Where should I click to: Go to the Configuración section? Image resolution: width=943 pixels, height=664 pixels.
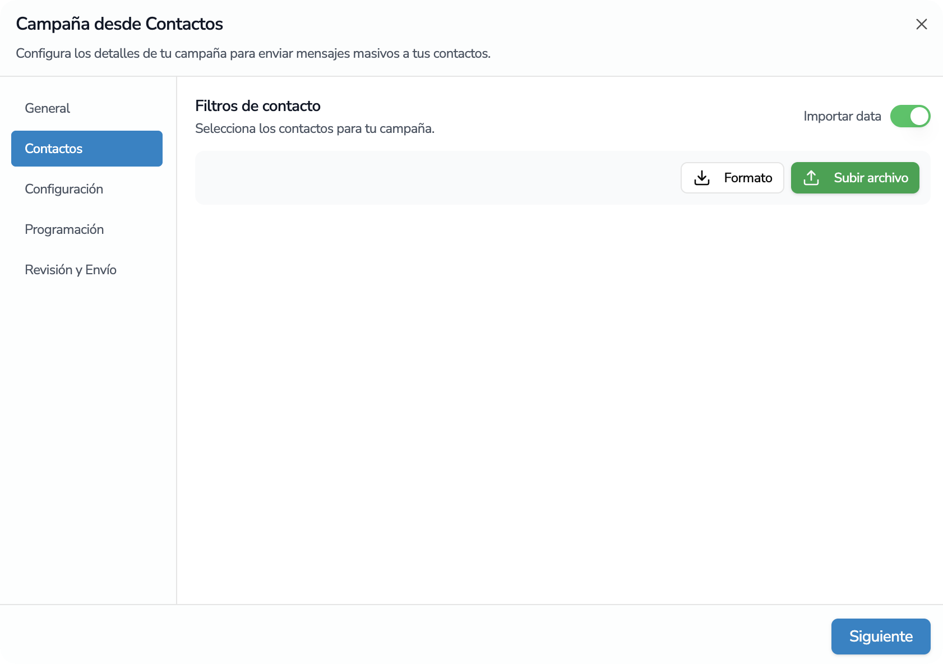87,189
